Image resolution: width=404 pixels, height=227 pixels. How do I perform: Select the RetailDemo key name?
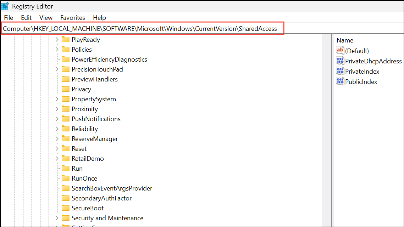click(x=88, y=158)
